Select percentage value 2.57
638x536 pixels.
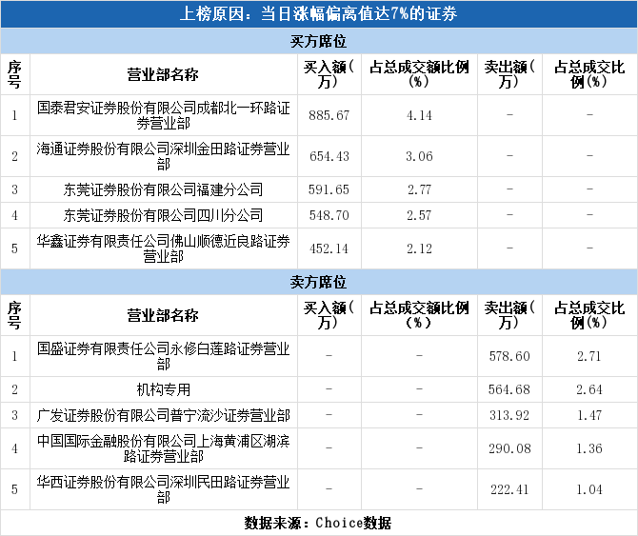tap(420, 215)
